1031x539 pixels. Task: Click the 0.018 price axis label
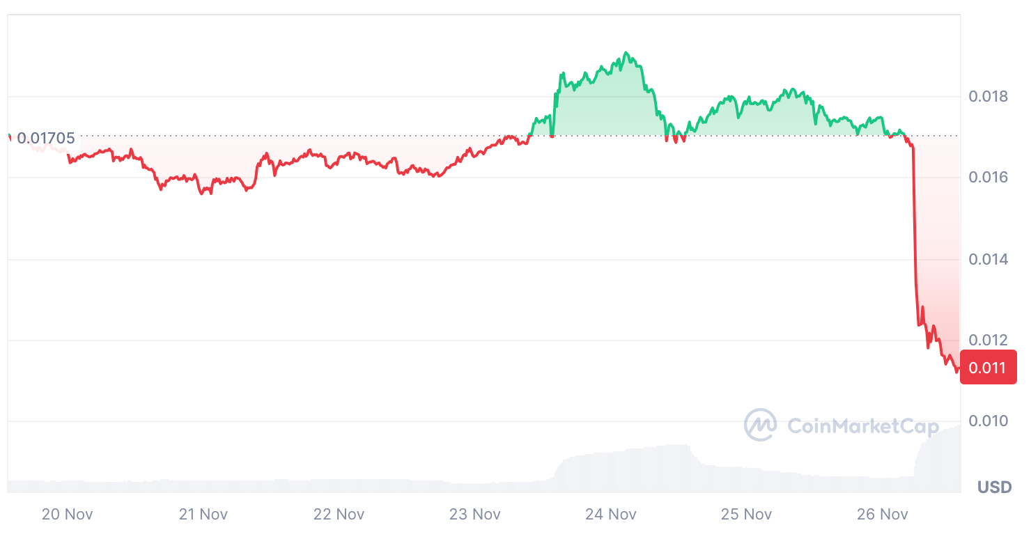pyautogui.click(x=989, y=96)
